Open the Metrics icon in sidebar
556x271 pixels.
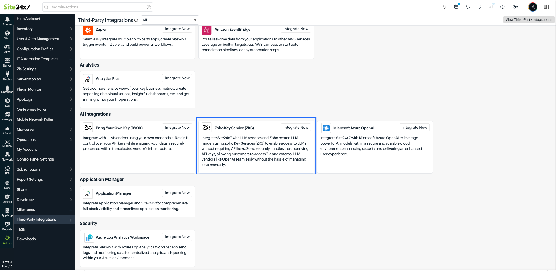7,199
